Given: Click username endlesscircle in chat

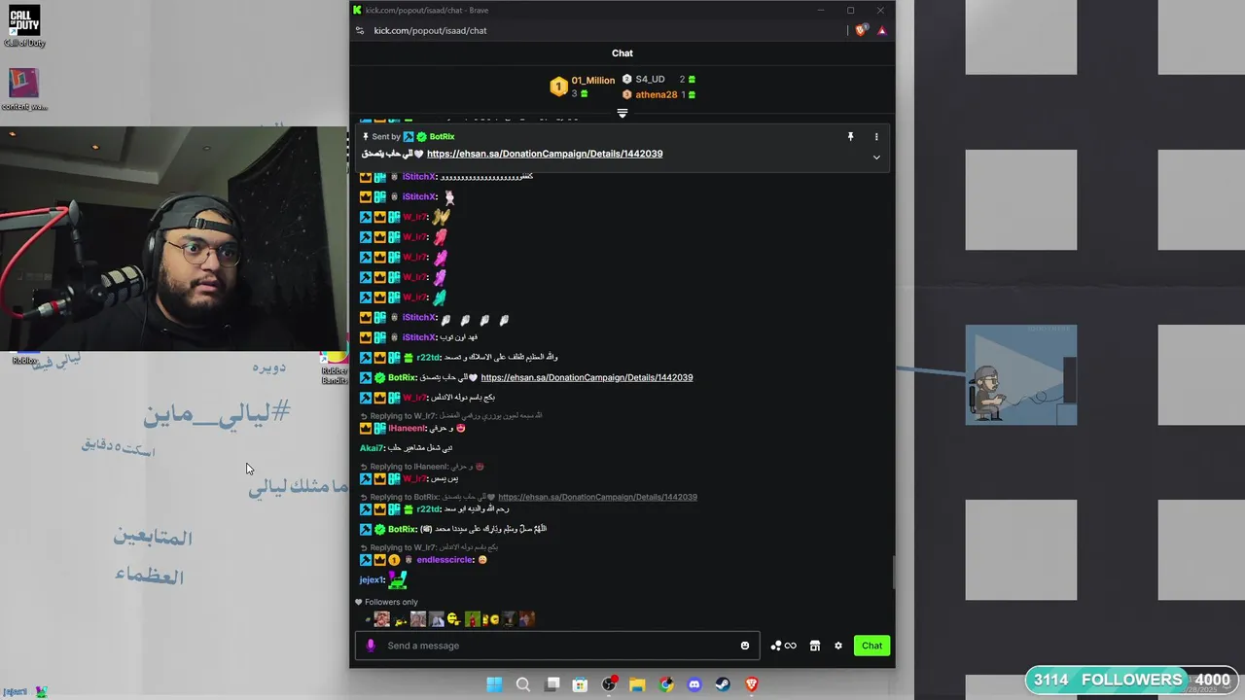Looking at the screenshot, I should [x=445, y=560].
